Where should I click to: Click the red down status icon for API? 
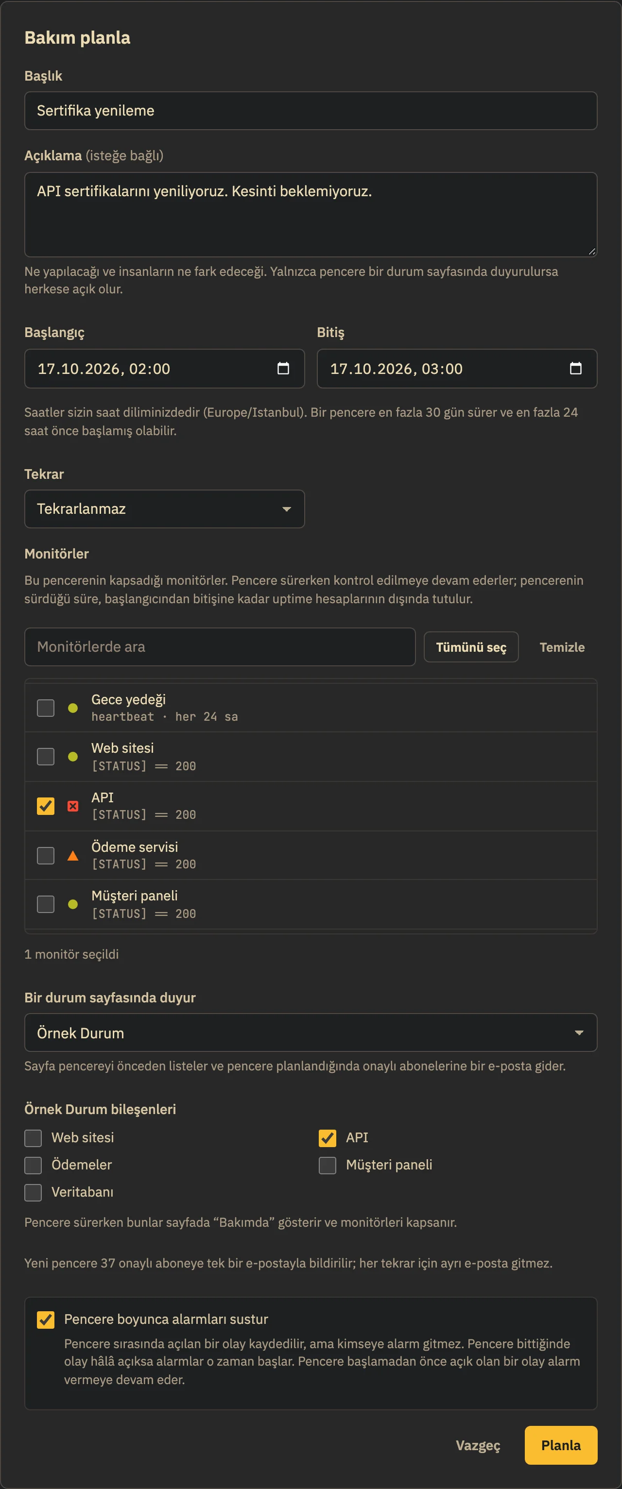pyautogui.click(x=73, y=806)
